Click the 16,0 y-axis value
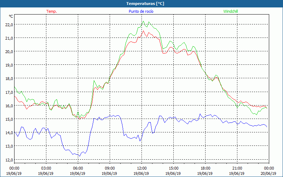This screenshot has width=283, height=177. (9, 106)
